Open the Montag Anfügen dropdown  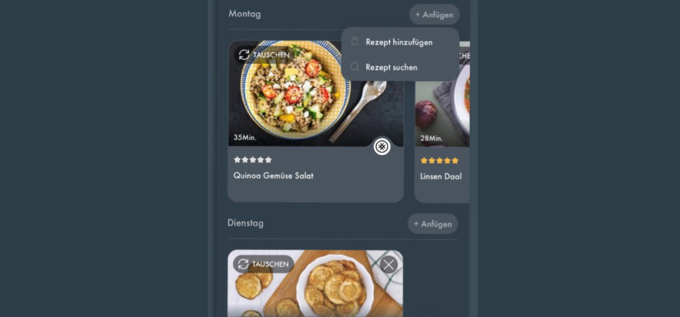tap(434, 15)
